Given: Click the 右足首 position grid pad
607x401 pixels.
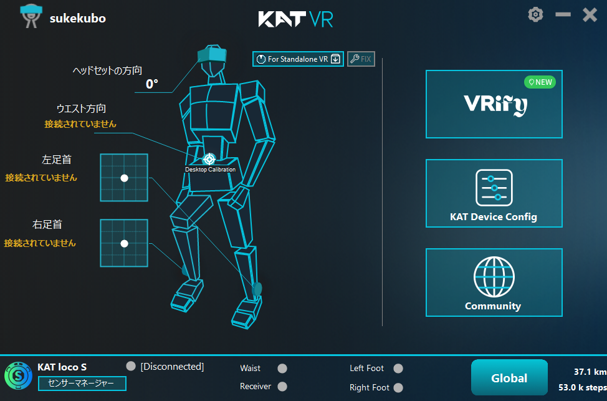Looking at the screenshot, I should point(124,243).
